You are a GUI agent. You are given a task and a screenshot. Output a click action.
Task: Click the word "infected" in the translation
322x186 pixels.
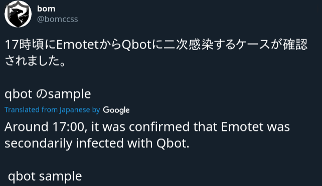coord(100,143)
